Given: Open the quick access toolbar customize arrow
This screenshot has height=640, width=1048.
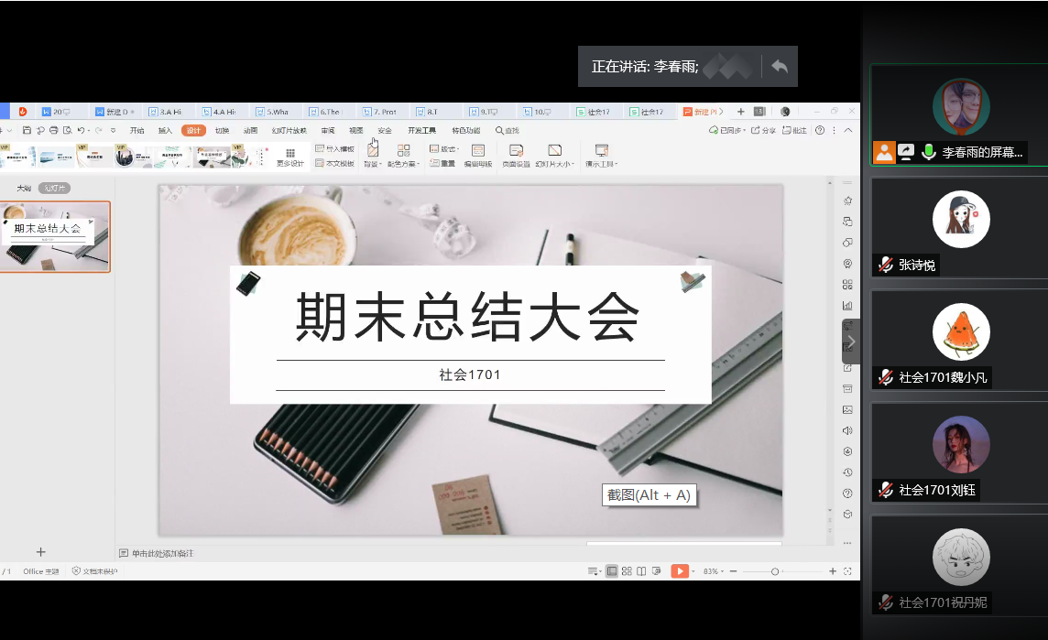Looking at the screenshot, I should coord(113,130).
